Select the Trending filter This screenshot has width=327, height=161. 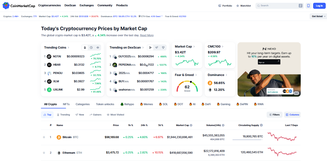point(63,115)
